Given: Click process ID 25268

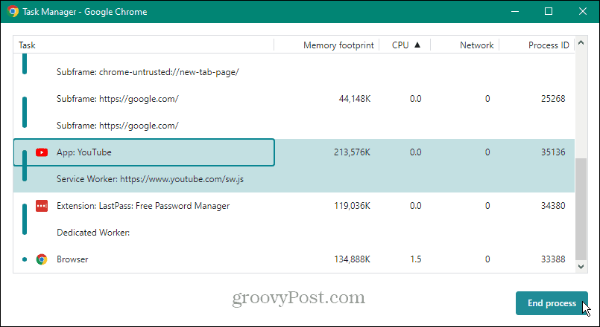Looking at the screenshot, I should [553, 99].
